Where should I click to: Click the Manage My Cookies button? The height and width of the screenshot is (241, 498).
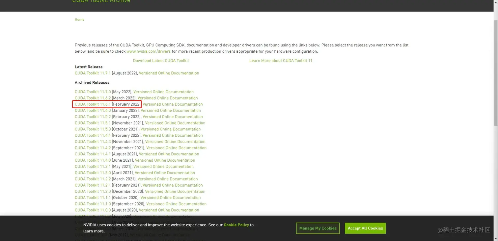(318, 228)
